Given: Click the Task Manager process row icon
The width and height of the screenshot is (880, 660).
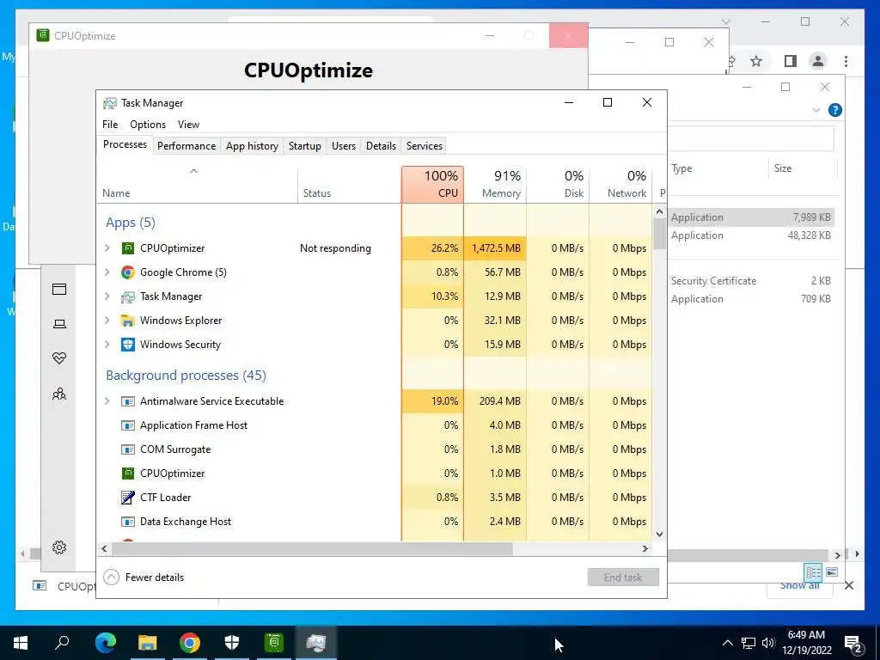Looking at the screenshot, I should (128, 296).
